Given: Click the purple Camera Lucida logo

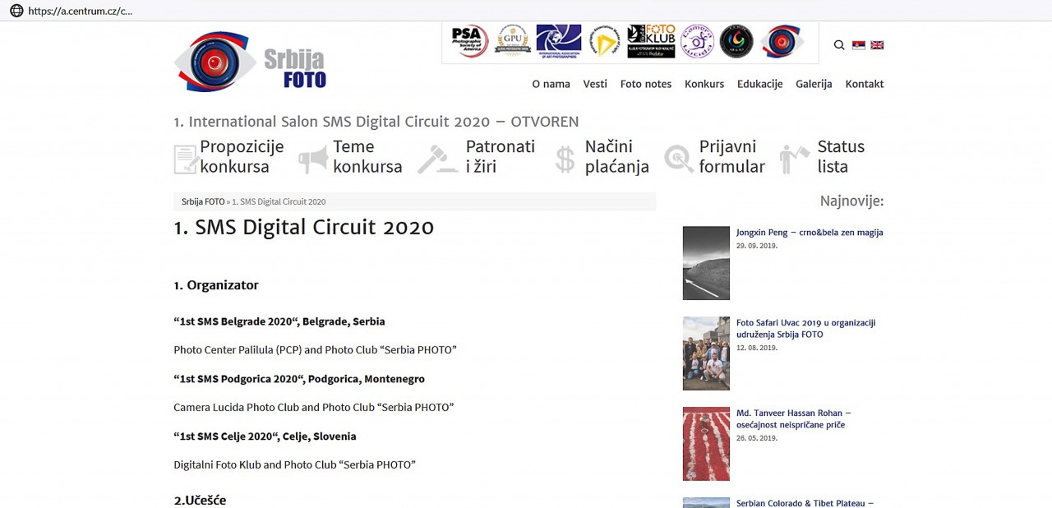Looking at the screenshot, I should pyautogui.click(x=698, y=41).
